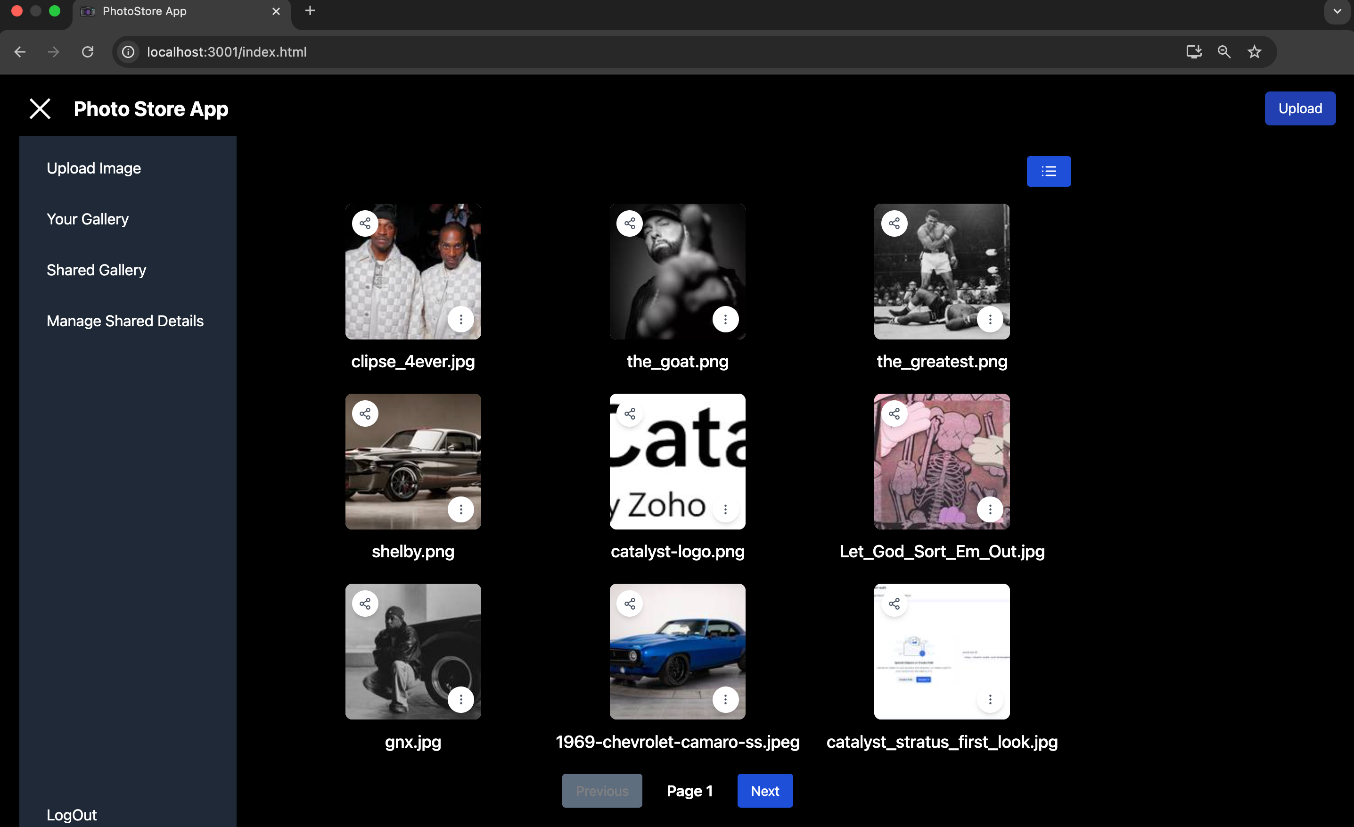The height and width of the screenshot is (827, 1354).
Task: Click share icon on the_greatest.png thumbnail
Action: (894, 223)
